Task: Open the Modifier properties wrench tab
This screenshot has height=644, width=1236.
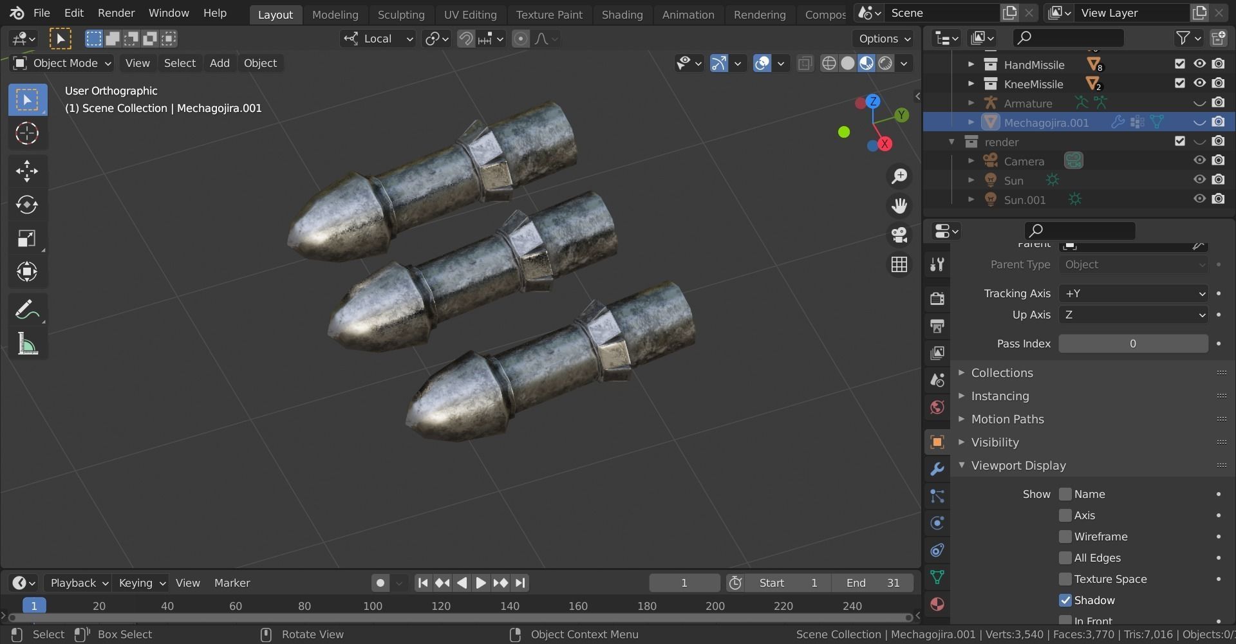Action: [937, 469]
